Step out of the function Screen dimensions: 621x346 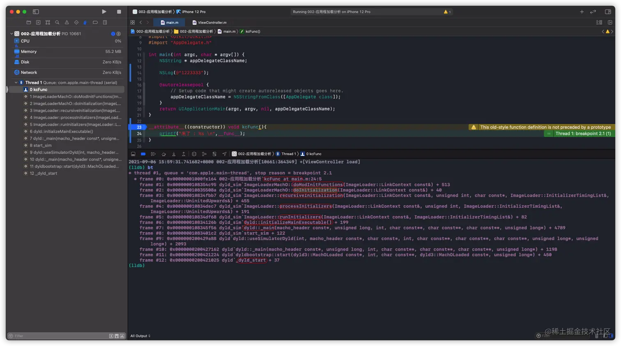(184, 154)
